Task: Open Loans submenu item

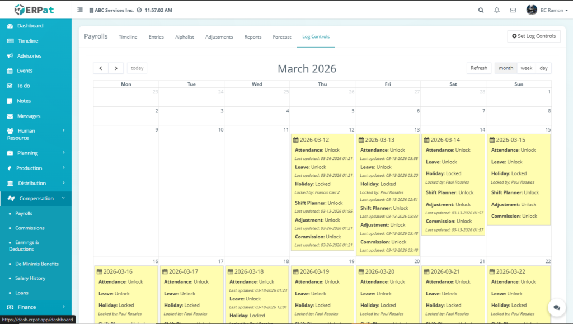Action: tap(22, 293)
